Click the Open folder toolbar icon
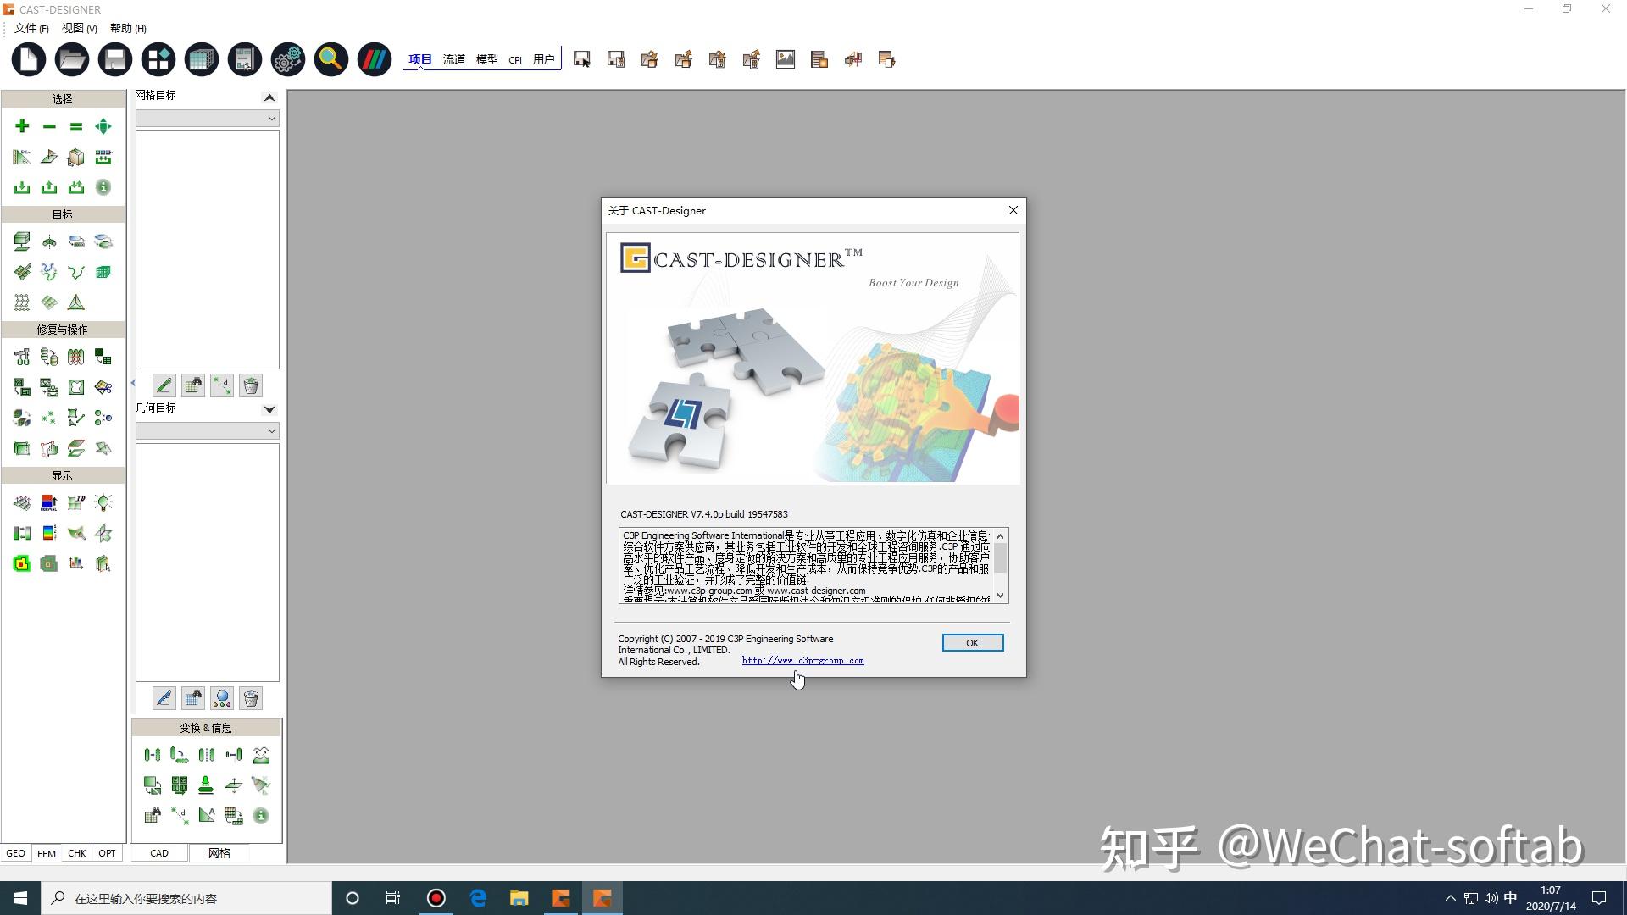This screenshot has width=1627, height=915. click(x=72, y=59)
